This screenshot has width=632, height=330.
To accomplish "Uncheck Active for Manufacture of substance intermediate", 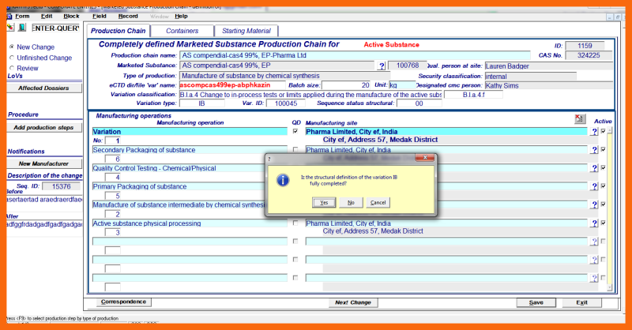I will [x=603, y=204].
